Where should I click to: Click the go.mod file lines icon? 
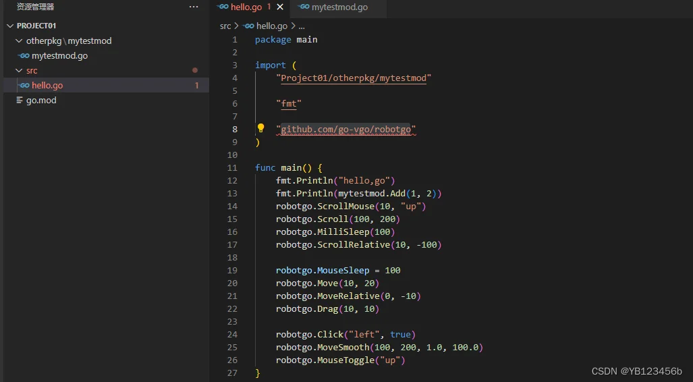20,101
